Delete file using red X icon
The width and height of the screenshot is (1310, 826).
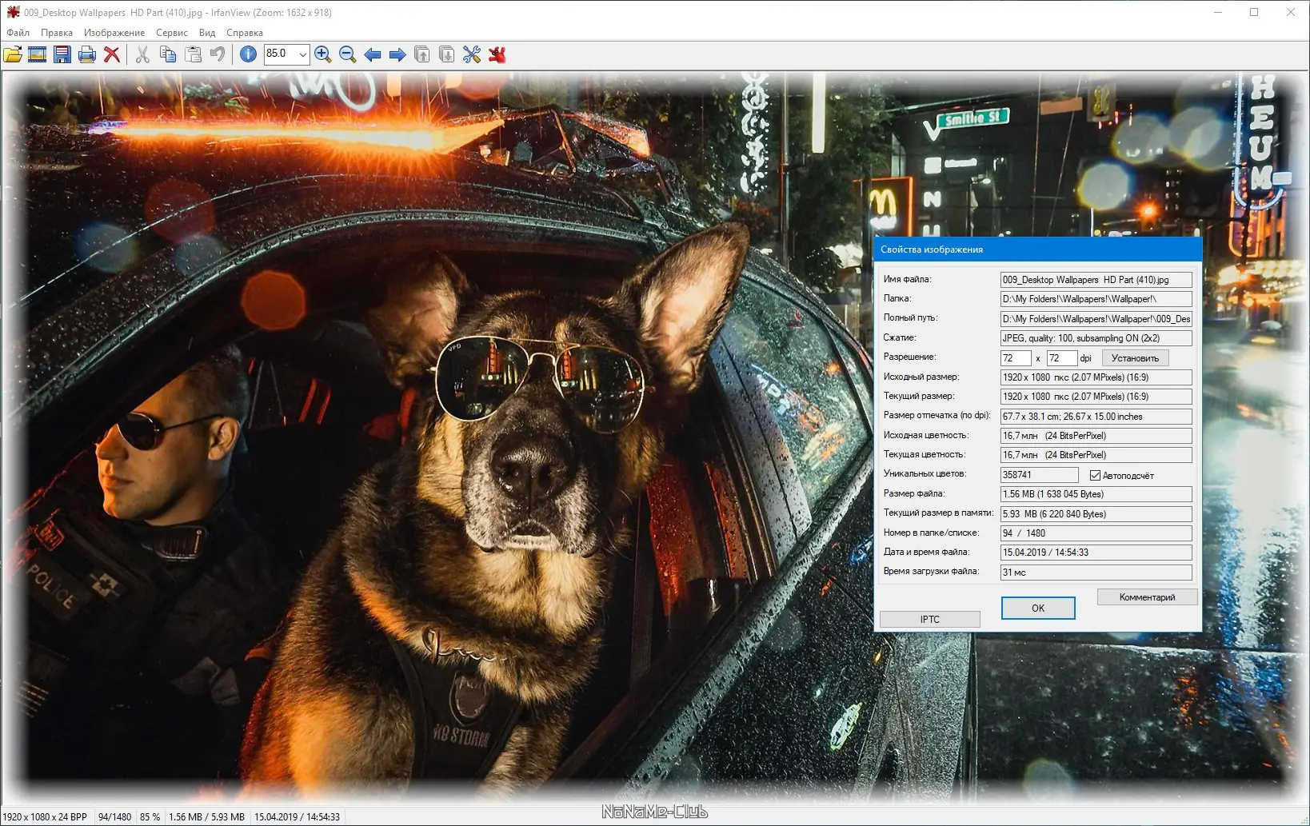[x=112, y=54]
